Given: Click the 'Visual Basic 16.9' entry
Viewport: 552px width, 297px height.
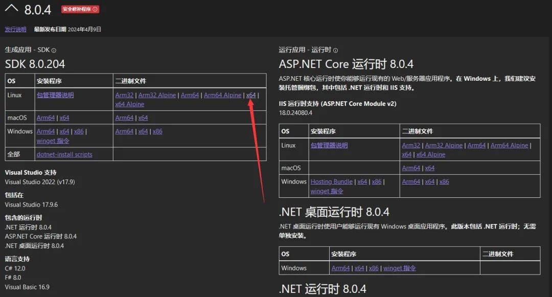Looking at the screenshot, I should tap(27, 287).
